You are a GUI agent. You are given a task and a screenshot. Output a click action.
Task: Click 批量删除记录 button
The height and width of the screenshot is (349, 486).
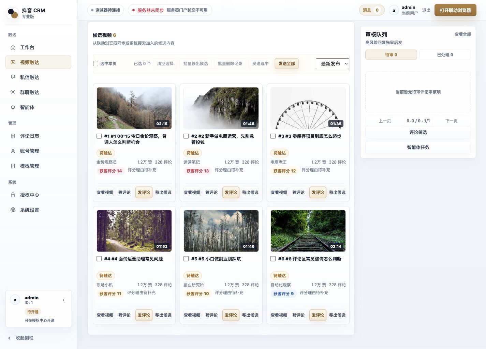(230, 64)
